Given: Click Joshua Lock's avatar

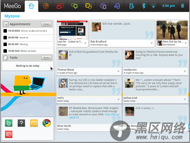Looking at the screenshot, I should coord(130,83).
